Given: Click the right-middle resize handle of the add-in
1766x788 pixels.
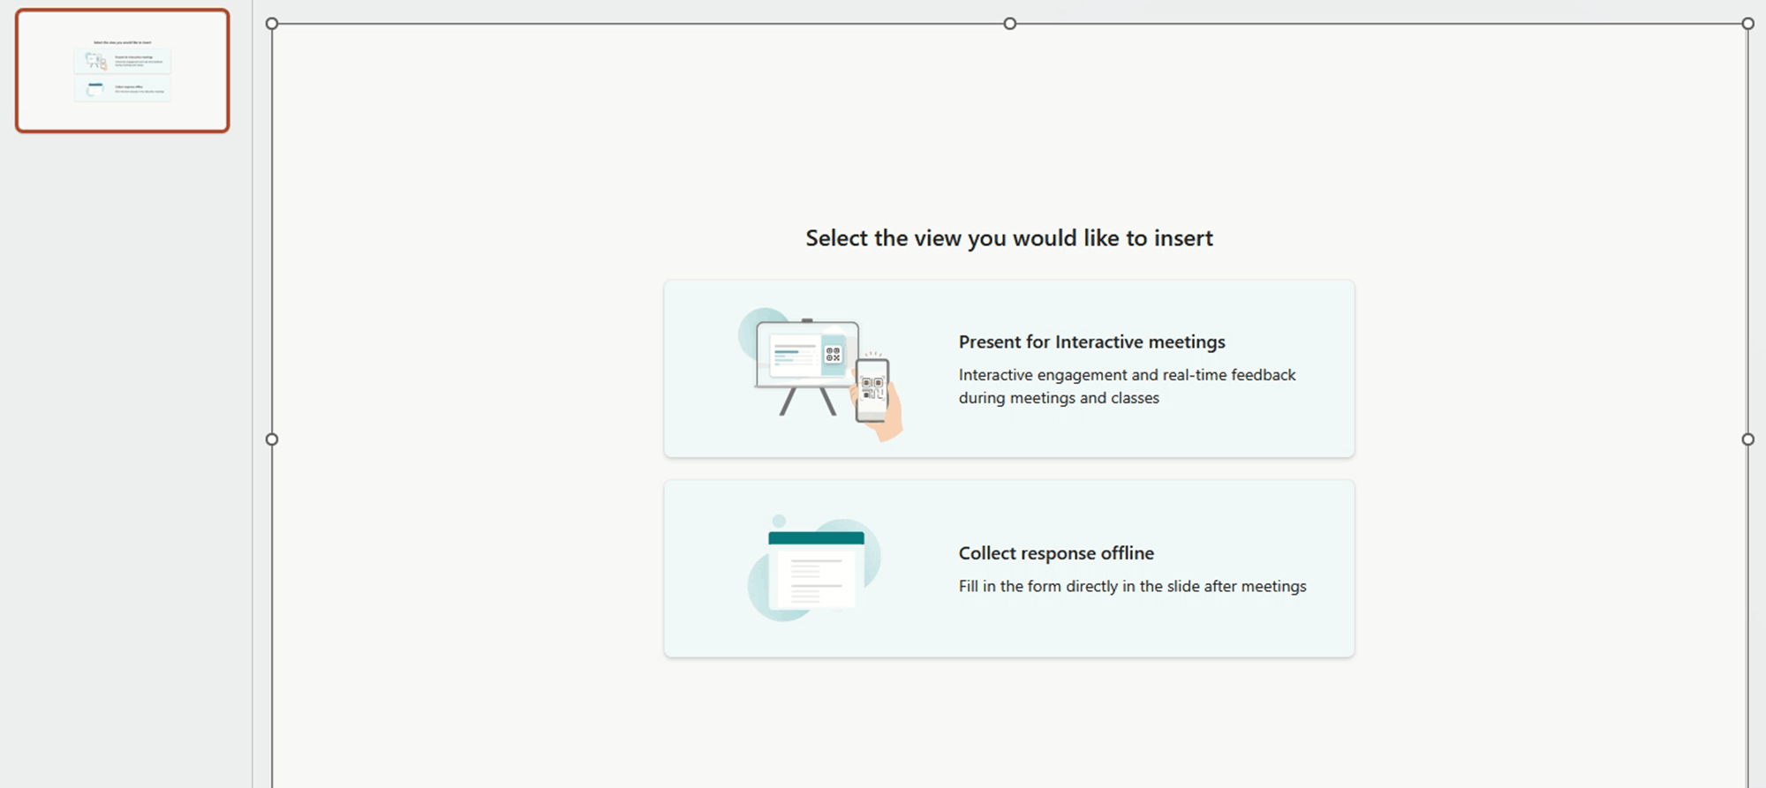Looking at the screenshot, I should 1748,439.
